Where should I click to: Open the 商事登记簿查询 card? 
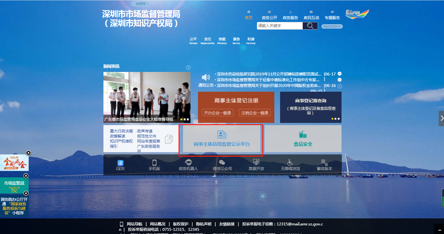(x=311, y=107)
